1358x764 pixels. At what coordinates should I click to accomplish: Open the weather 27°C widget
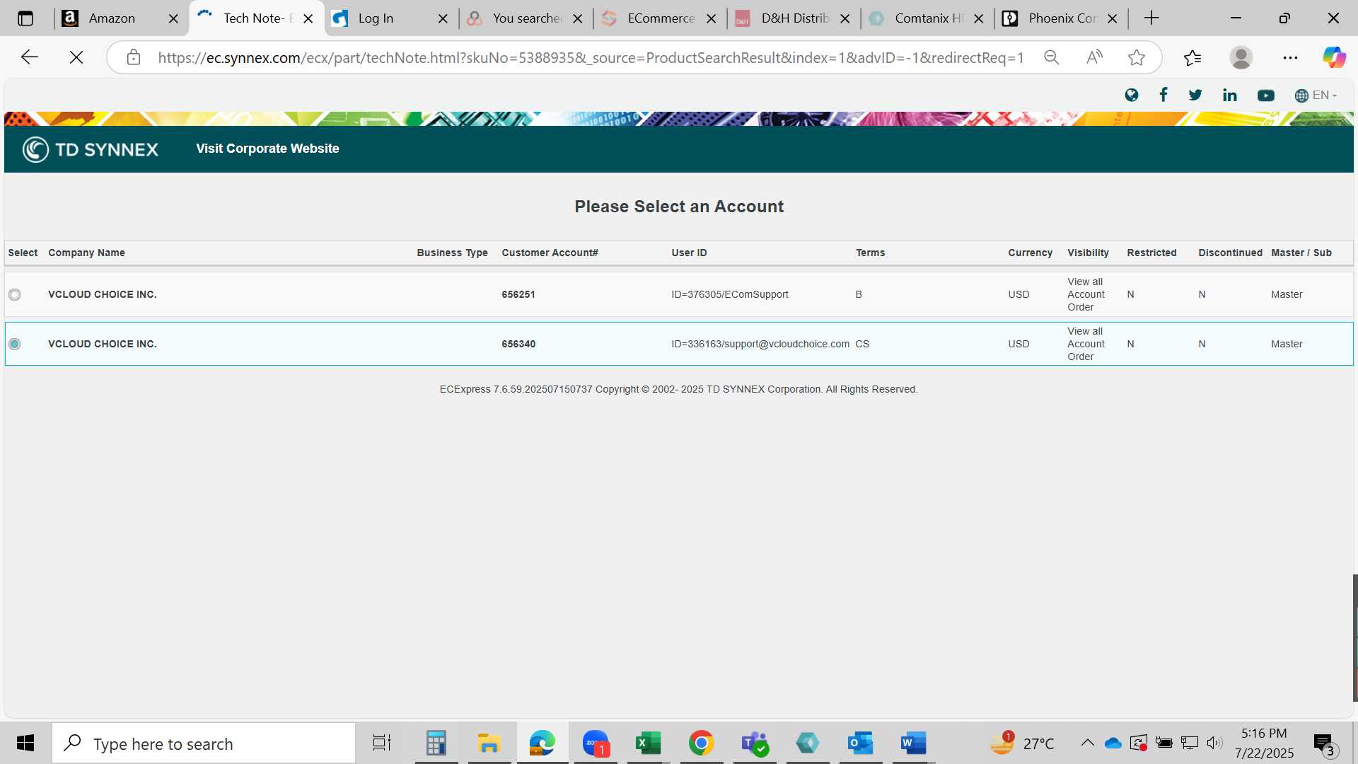tap(1023, 743)
